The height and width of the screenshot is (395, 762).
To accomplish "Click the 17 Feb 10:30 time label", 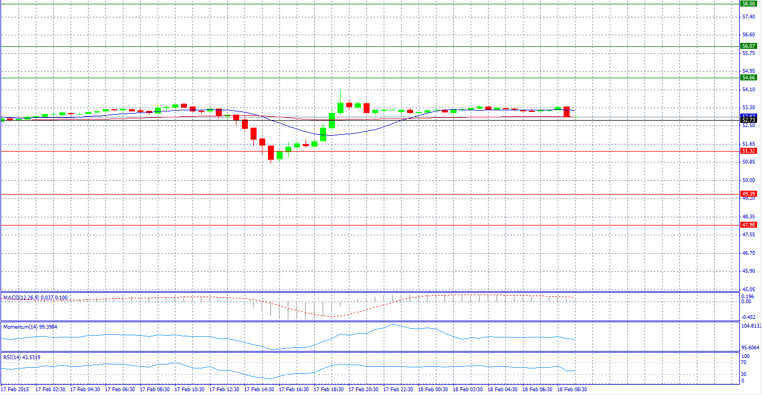I will 190,390.
